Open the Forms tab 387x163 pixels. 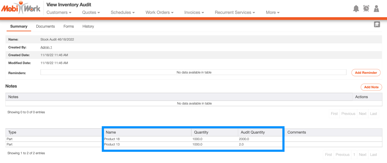[68, 26]
